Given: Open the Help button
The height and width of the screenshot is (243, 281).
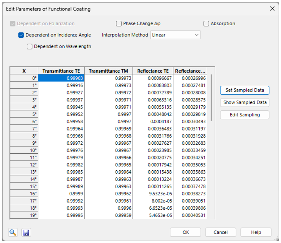Looking at the screenshot, I should pos(256,232).
